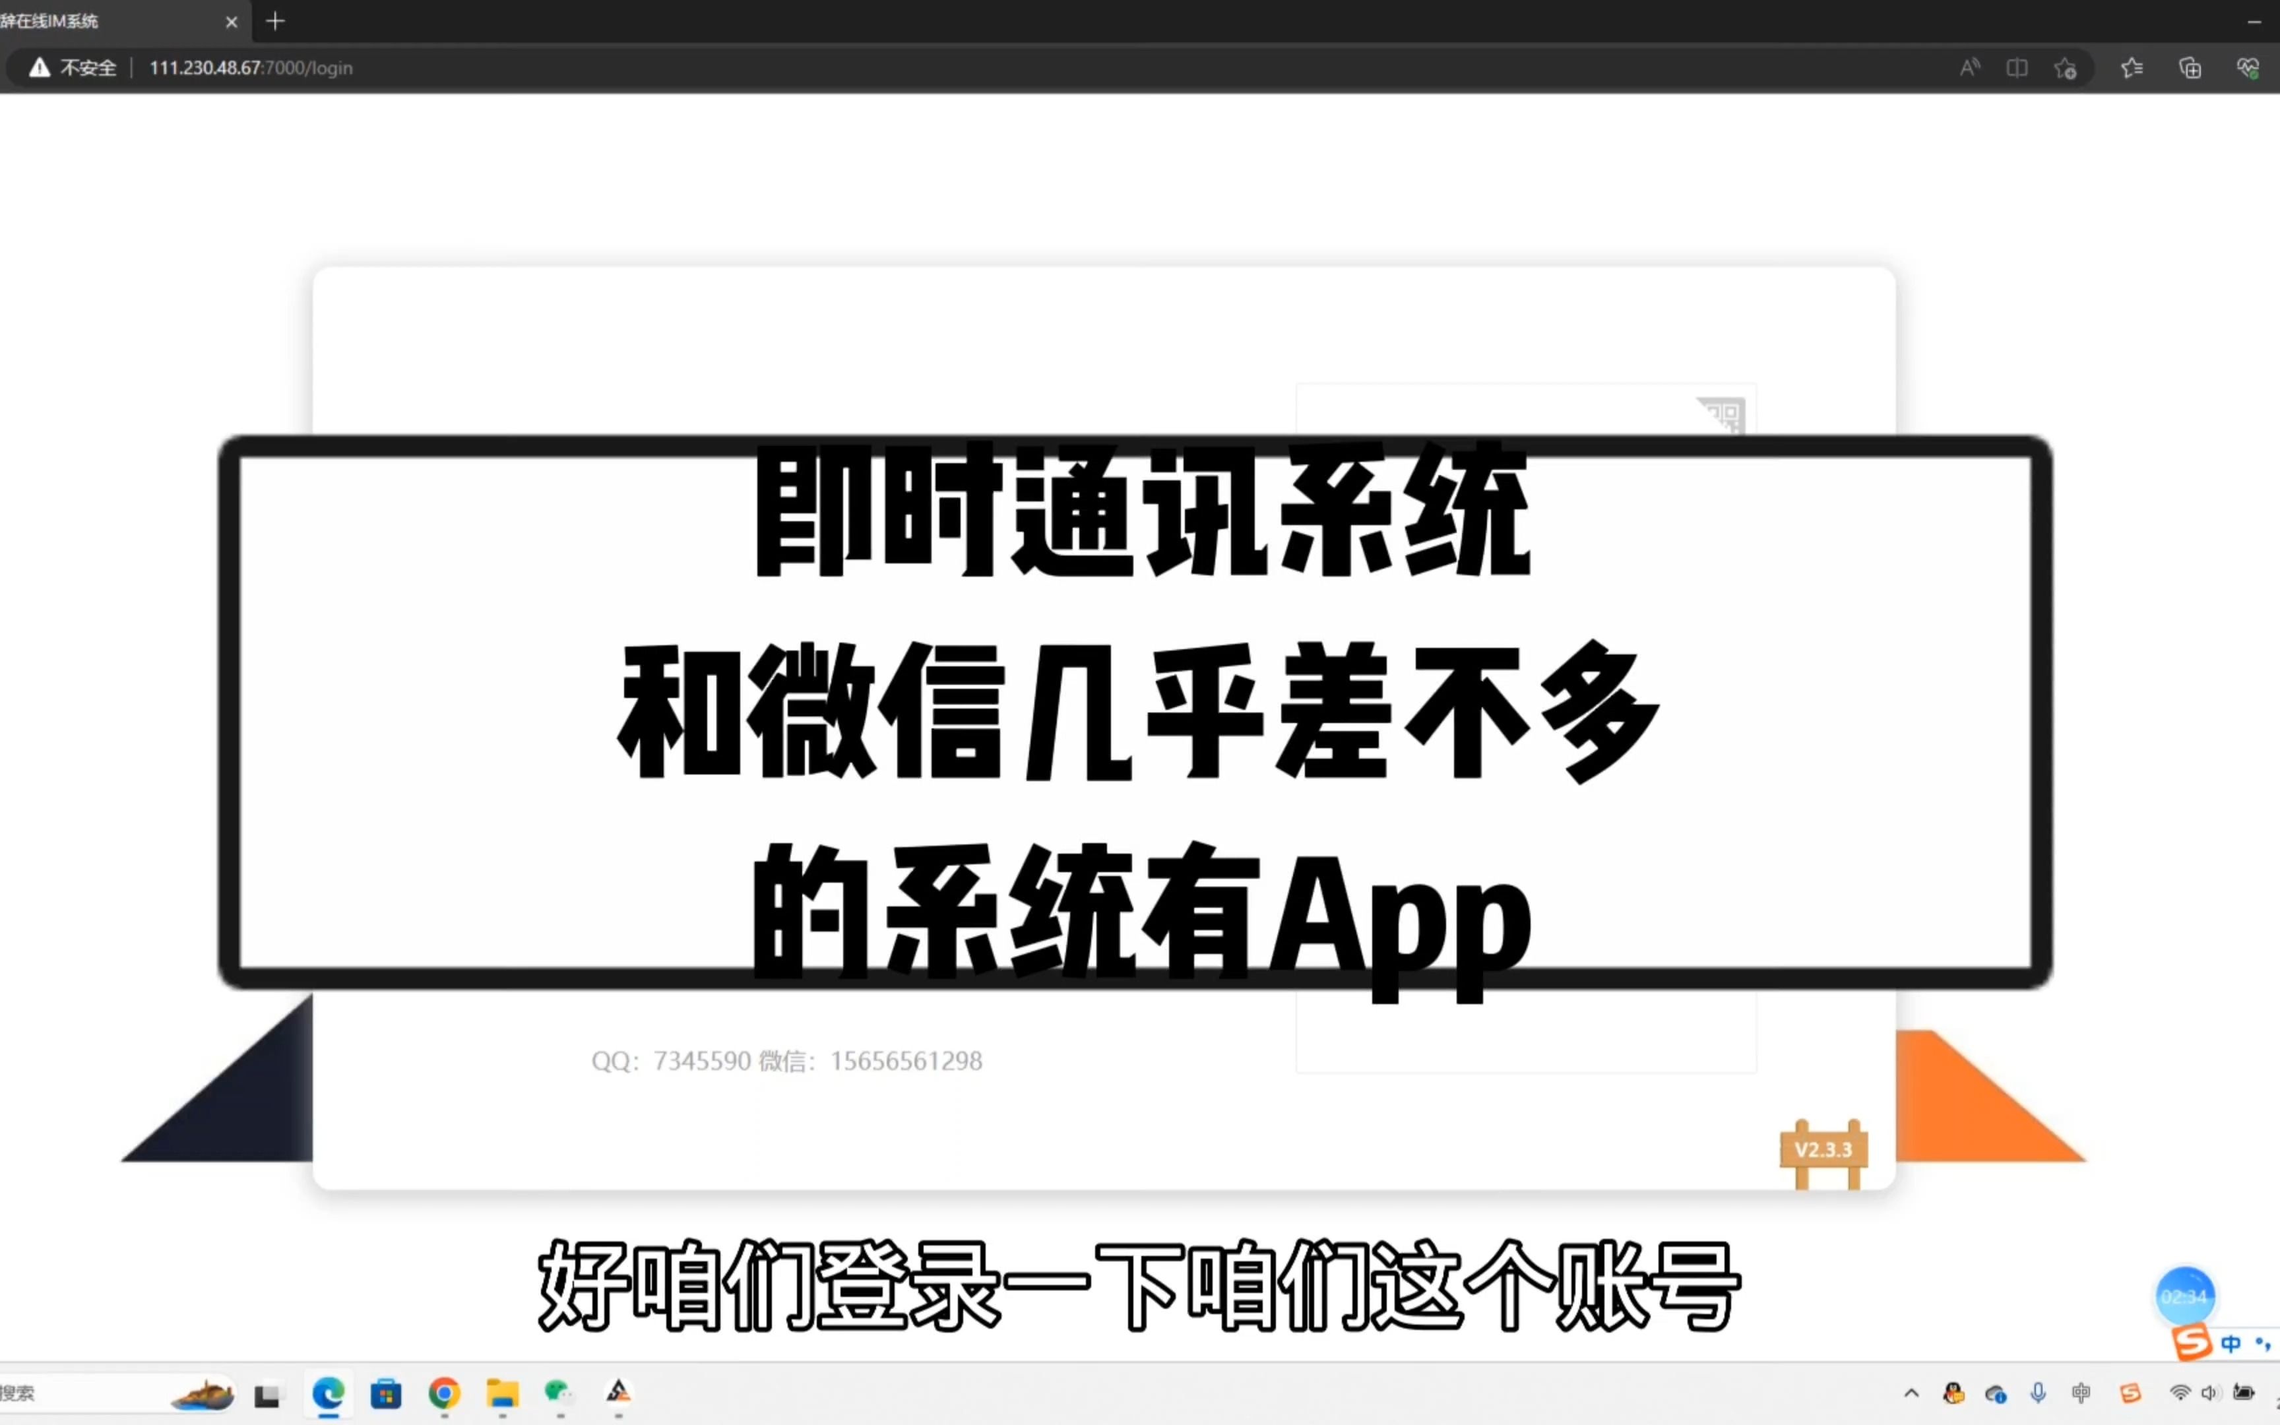
Task: Open cloud sync icon in system tray
Action: point(1994,1394)
